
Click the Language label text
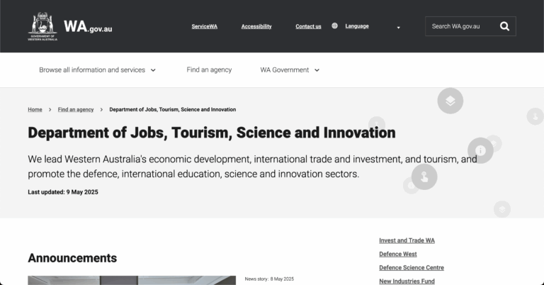click(x=357, y=26)
